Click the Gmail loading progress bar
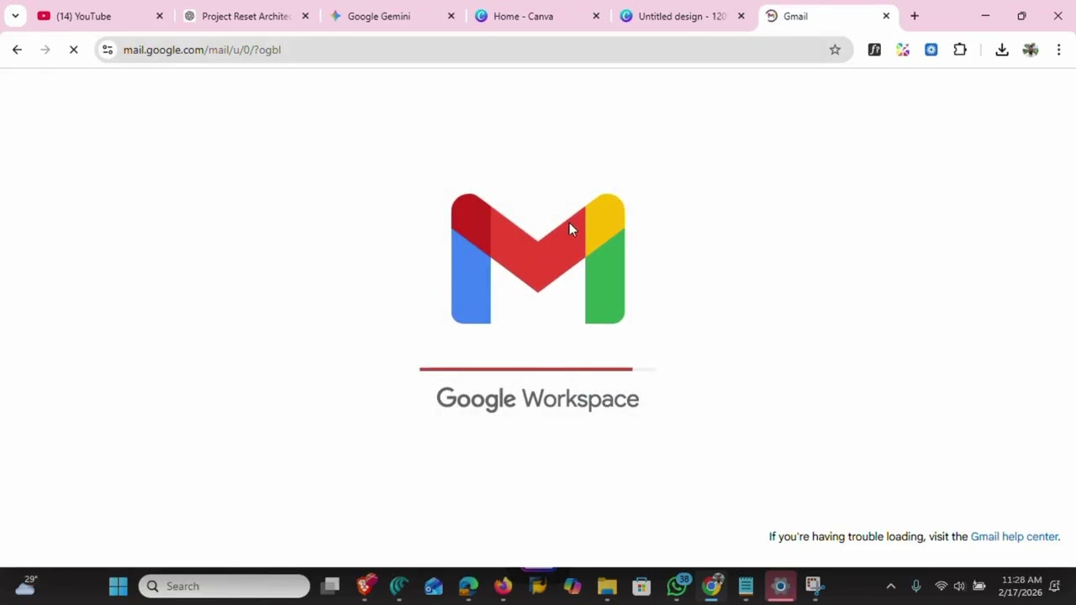This screenshot has height=605, width=1076. [x=537, y=369]
